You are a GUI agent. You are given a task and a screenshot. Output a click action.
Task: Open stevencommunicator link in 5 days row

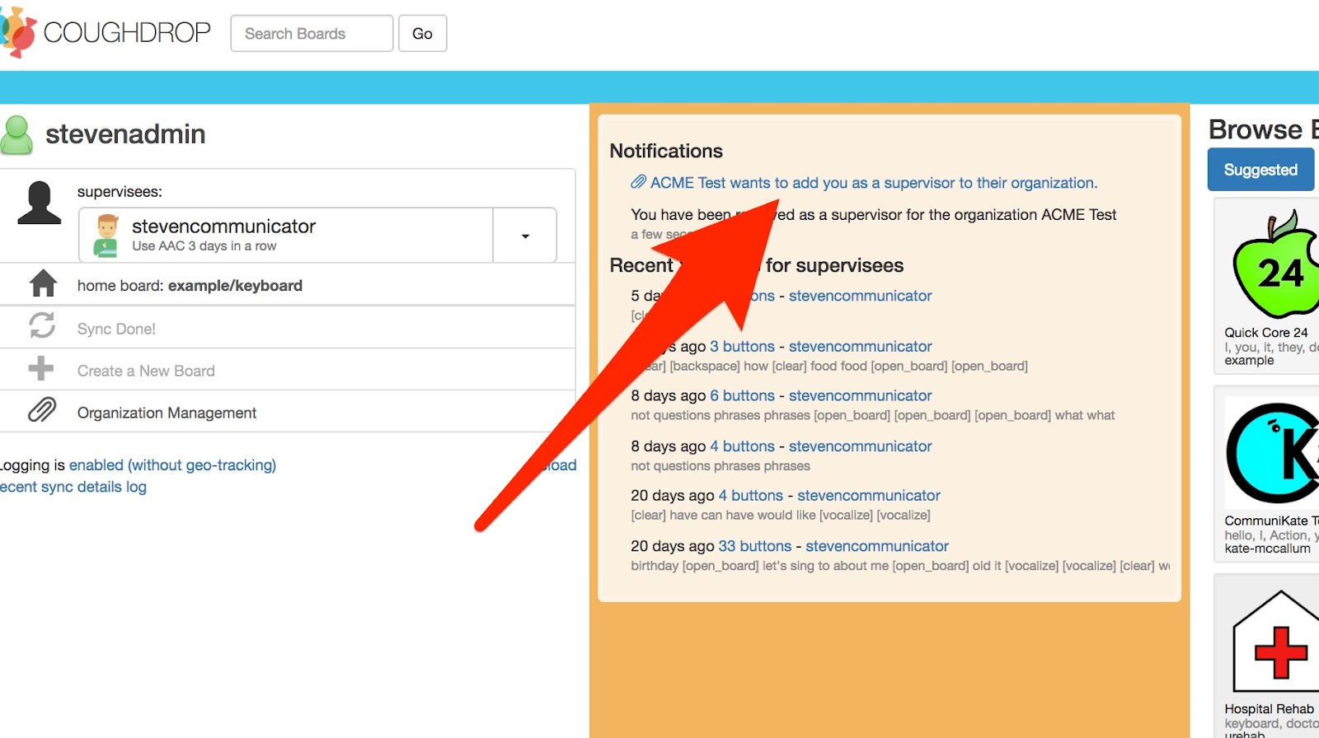point(860,296)
